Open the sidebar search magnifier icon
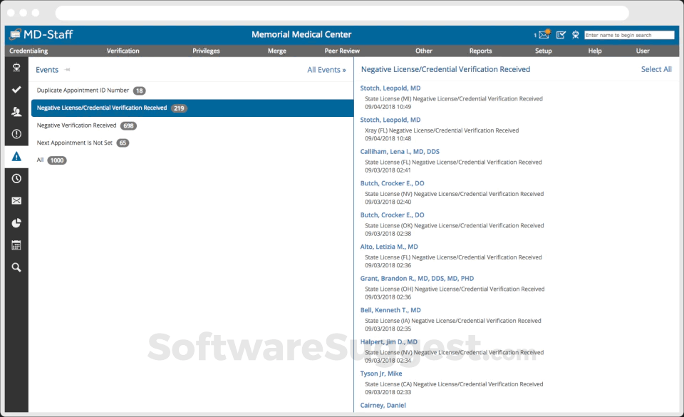 point(16,267)
